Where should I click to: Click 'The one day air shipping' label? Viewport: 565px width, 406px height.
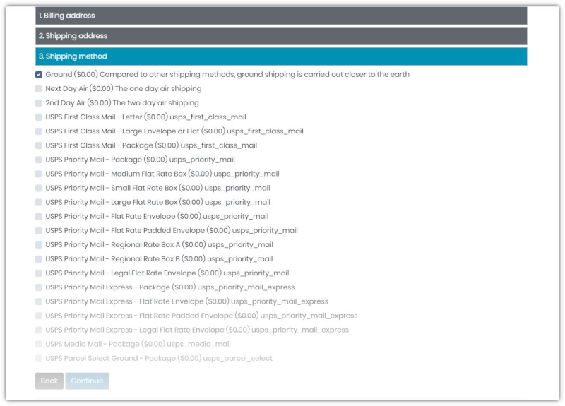pos(158,89)
